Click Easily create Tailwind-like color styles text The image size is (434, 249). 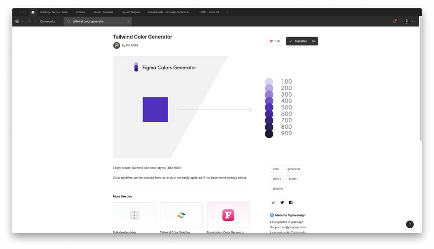(147, 168)
